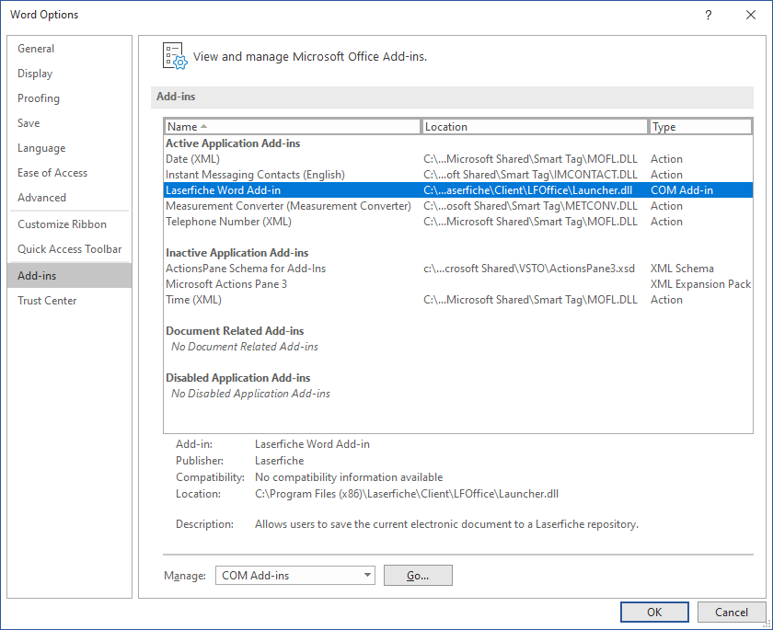Click the COM Add-in type cell

tap(682, 190)
